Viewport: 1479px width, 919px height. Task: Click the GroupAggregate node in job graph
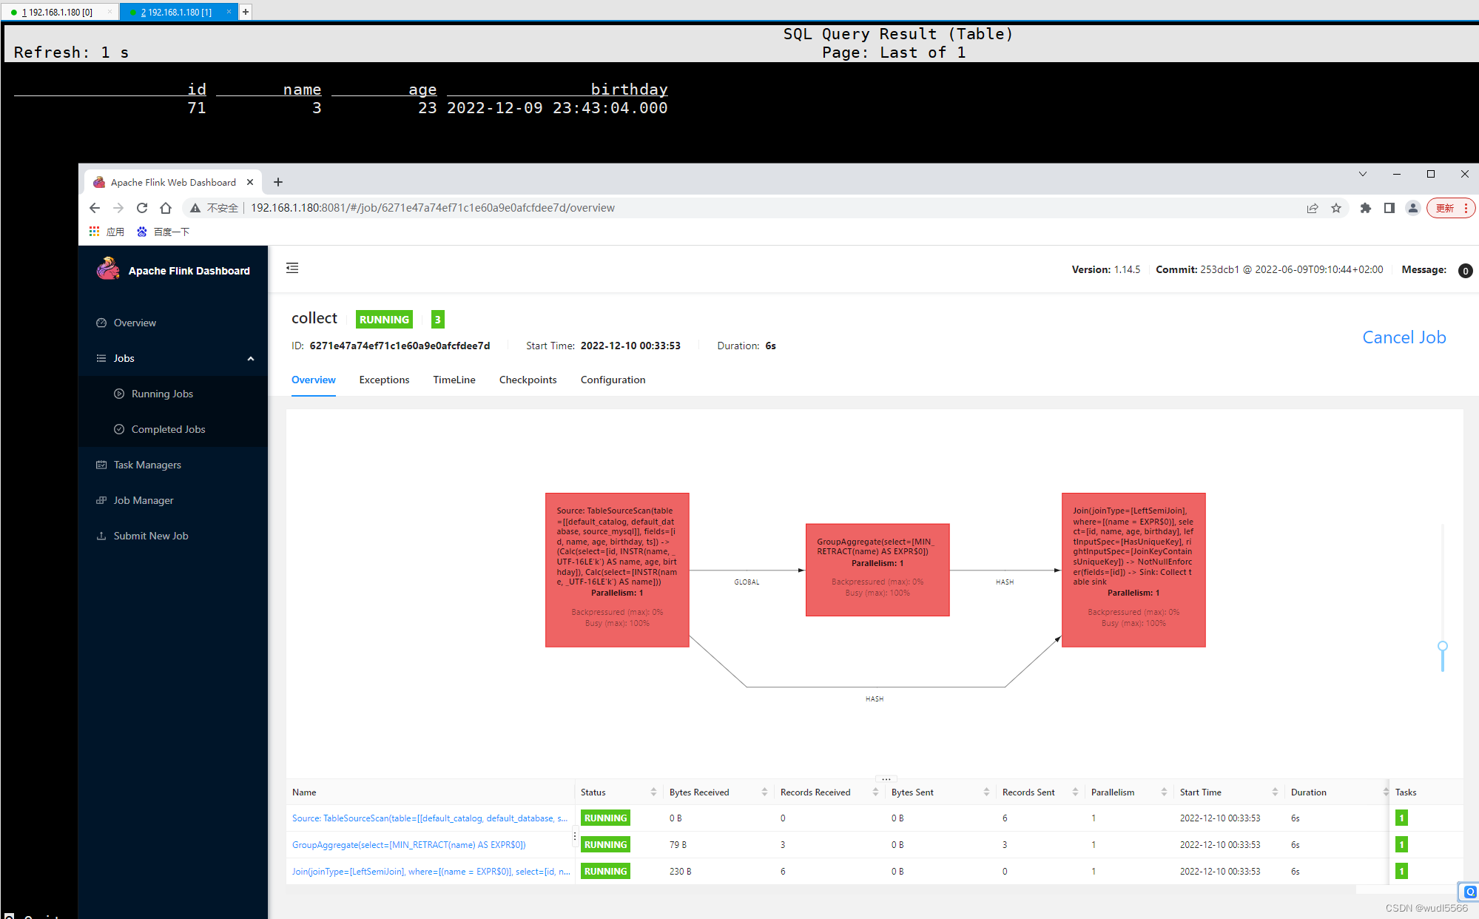(877, 570)
